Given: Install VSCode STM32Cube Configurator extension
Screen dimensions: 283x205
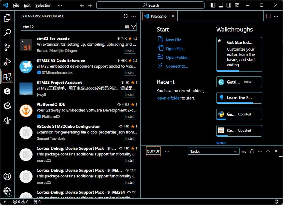Looking at the screenshot, I should pyautogui.click(x=130, y=139).
